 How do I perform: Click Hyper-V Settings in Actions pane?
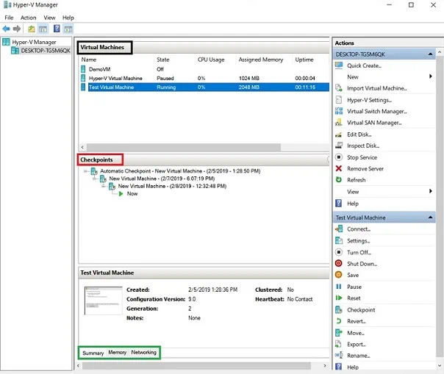pyautogui.click(x=369, y=100)
